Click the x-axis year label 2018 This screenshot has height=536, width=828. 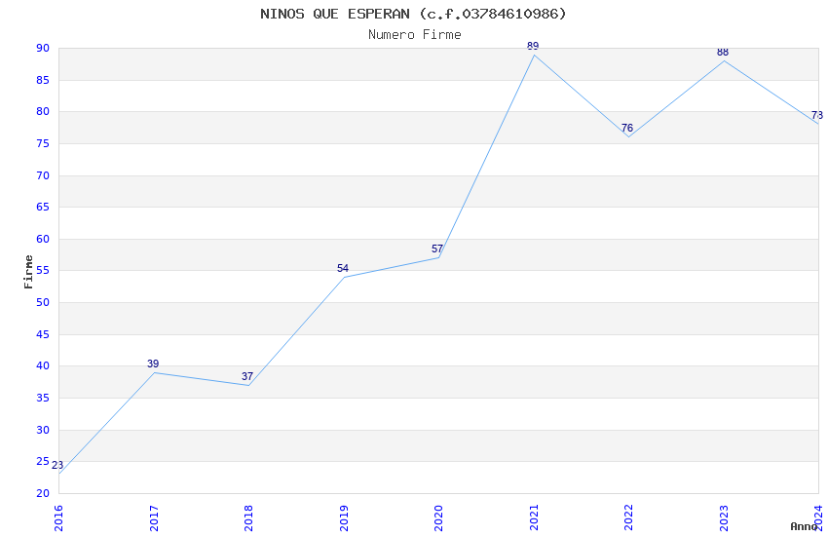(x=248, y=517)
